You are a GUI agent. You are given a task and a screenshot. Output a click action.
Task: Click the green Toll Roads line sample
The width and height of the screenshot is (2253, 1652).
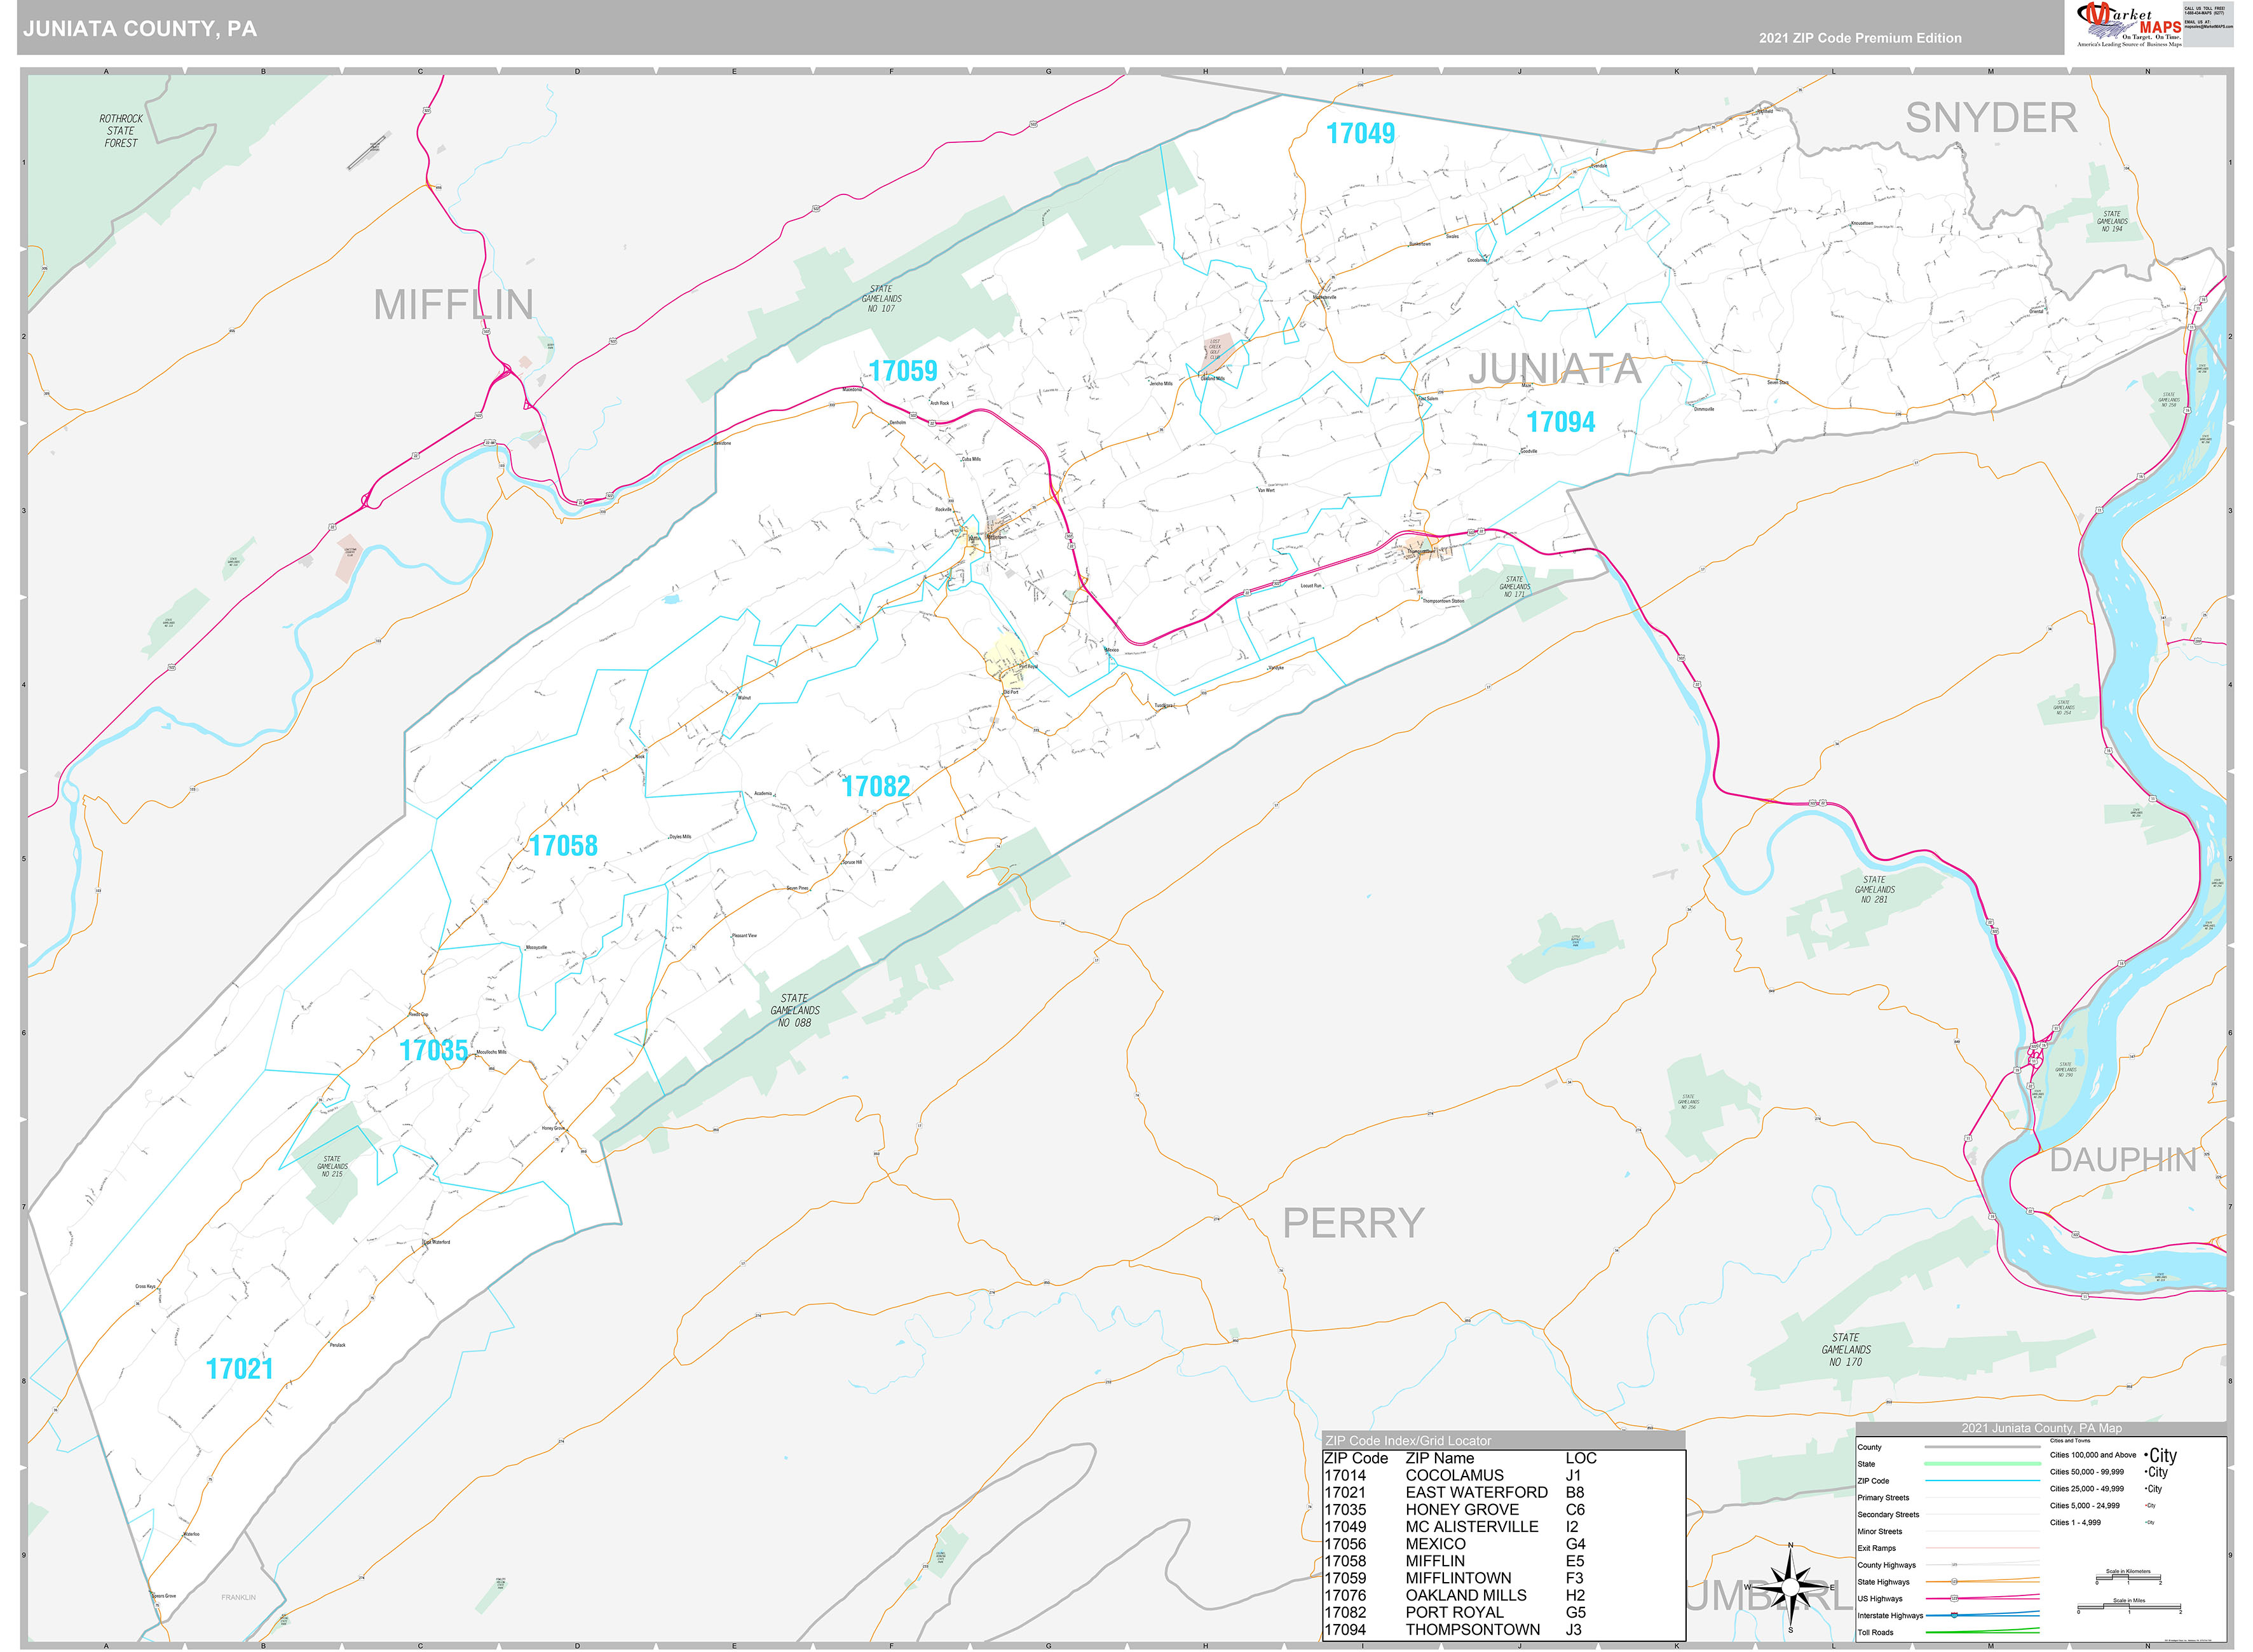coord(1982,1632)
